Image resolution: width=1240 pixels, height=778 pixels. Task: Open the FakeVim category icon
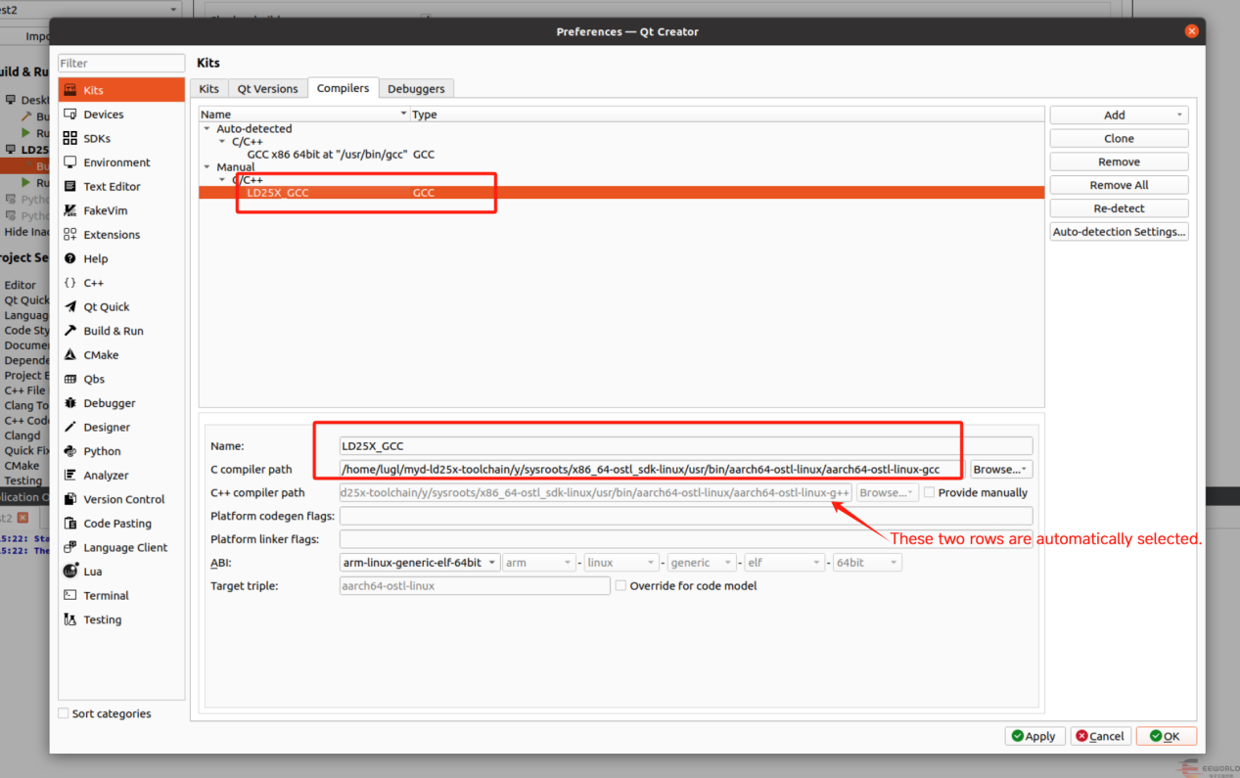coord(70,210)
